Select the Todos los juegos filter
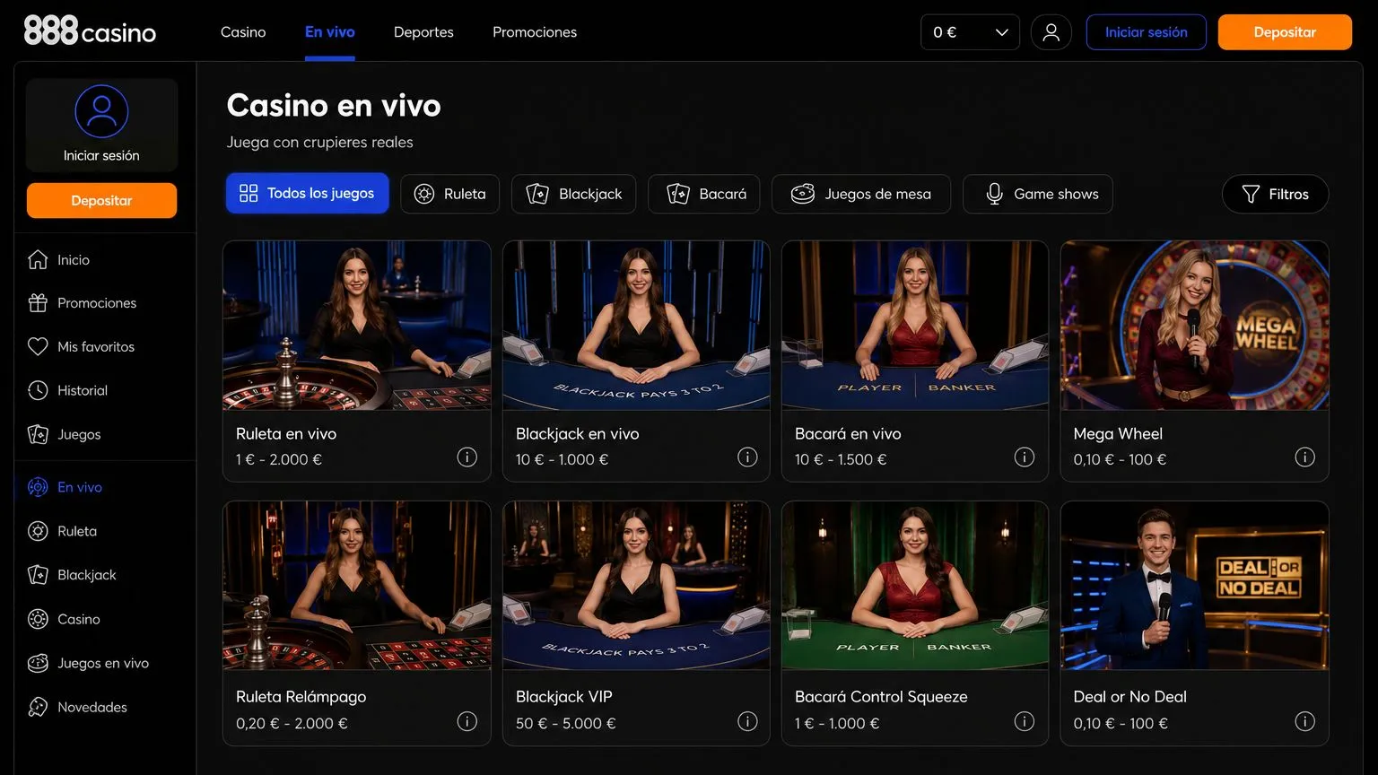 pyautogui.click(x=307, y=193)
